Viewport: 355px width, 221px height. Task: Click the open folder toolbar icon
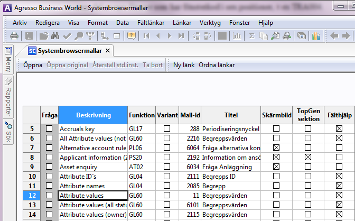(x=44, y=36)
